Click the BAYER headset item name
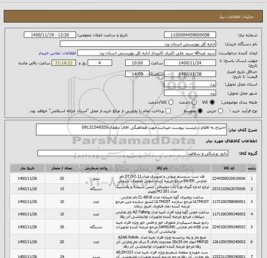Viewport: 267px width, 258px height. click(x=162, y=178)
